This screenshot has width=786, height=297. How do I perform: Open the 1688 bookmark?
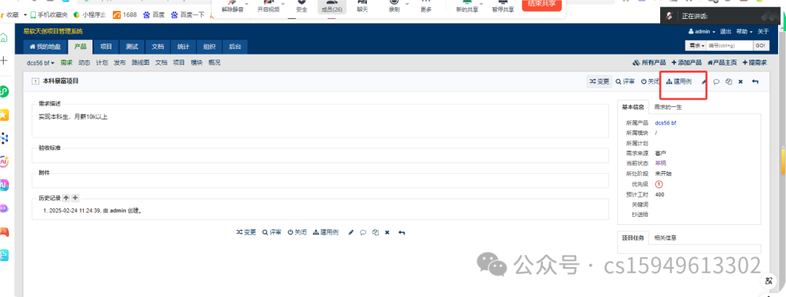pos(125,15)
